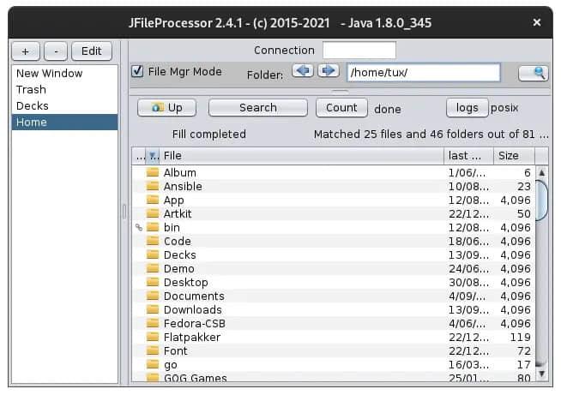Click the Downloads folder icon
The width and height of the screenshot is (561, 395).
coord(153,310)
